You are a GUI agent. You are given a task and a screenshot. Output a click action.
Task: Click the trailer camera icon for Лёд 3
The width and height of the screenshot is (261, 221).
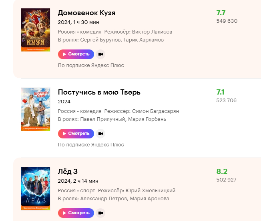coord(100,213)
